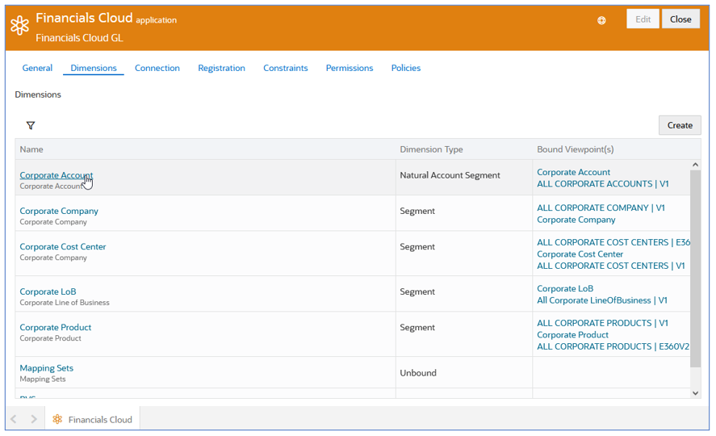Open Corporate Company bound viewpoint link

[x=576, y=220]
